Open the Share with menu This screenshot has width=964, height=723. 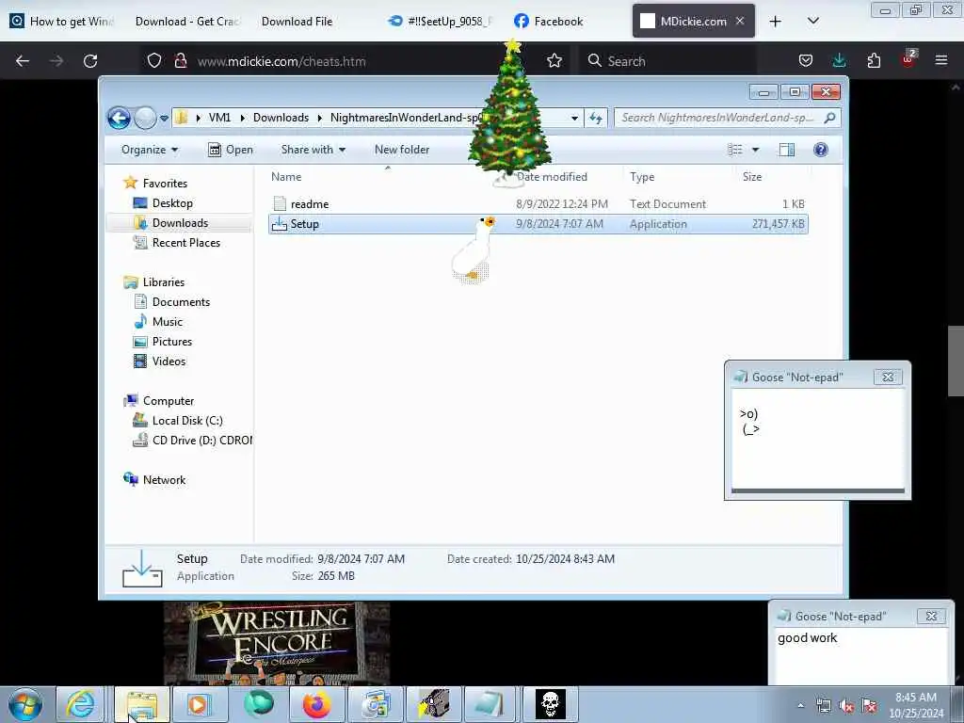pos(313,150)
